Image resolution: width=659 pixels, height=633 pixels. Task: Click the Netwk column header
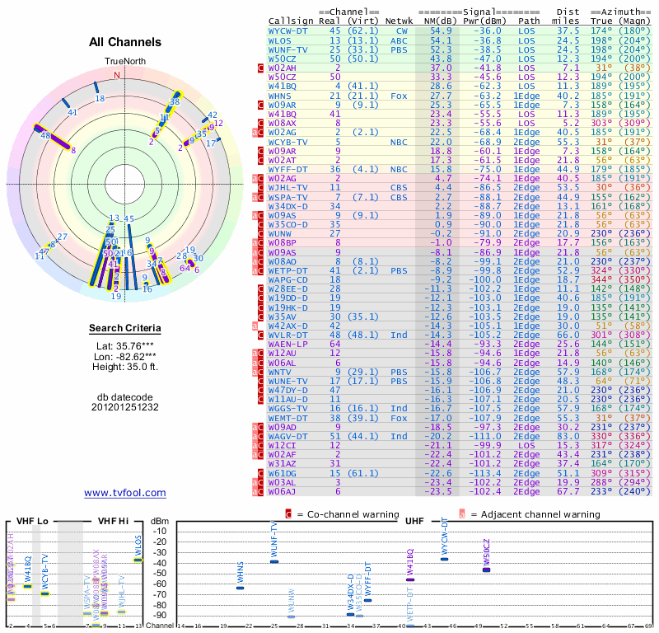click(x=399, y=21)
